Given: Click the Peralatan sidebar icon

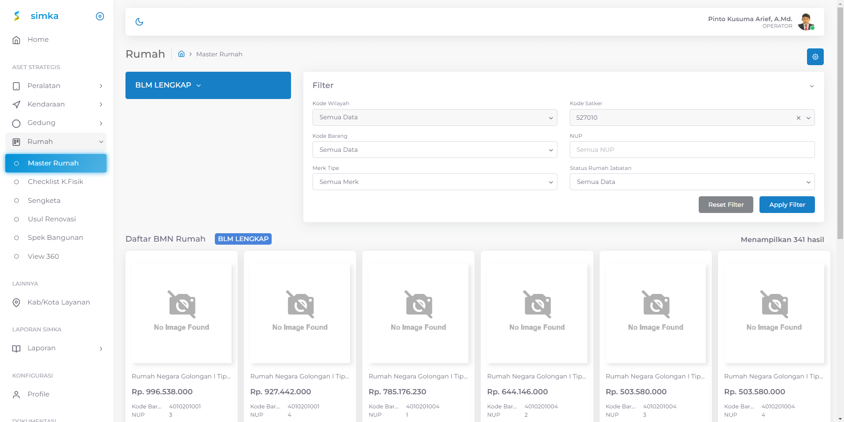Looking at the screenshot, I should click(x=16, y=86).
